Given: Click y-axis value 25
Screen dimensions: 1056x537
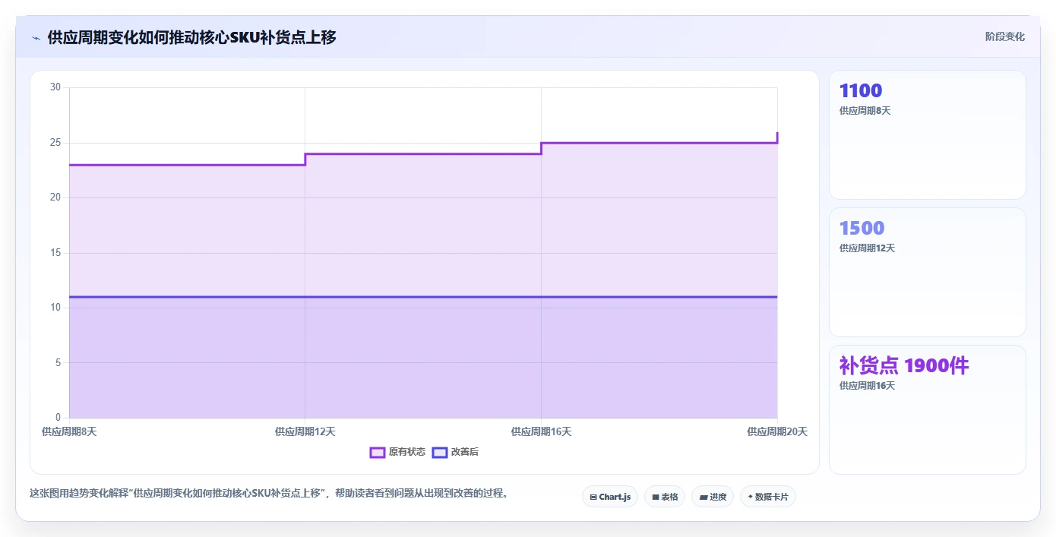Looking at the screenshot, I should click(x=55, y=143).
